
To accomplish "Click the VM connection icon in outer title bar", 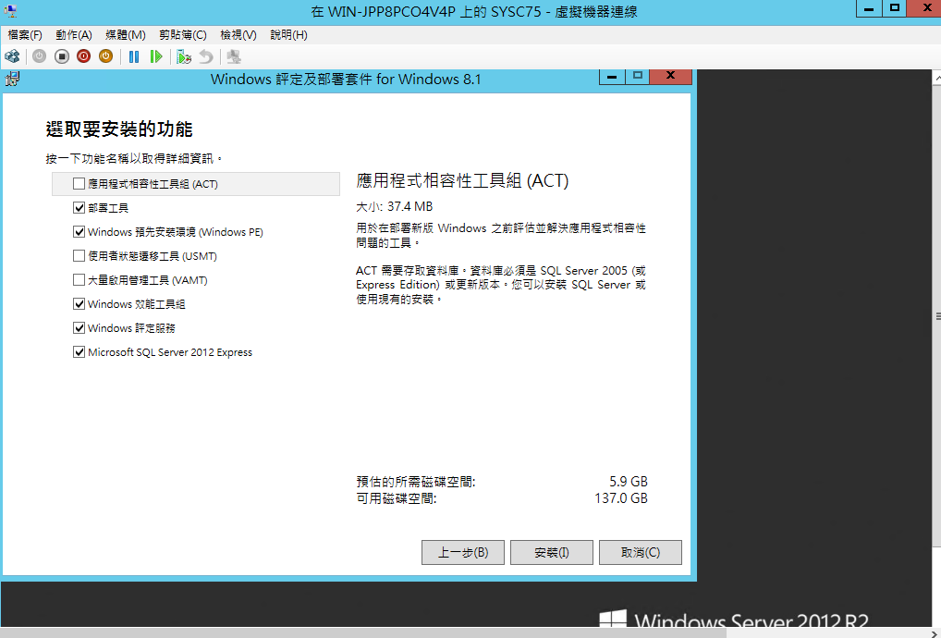I will [x=10, y=11].
